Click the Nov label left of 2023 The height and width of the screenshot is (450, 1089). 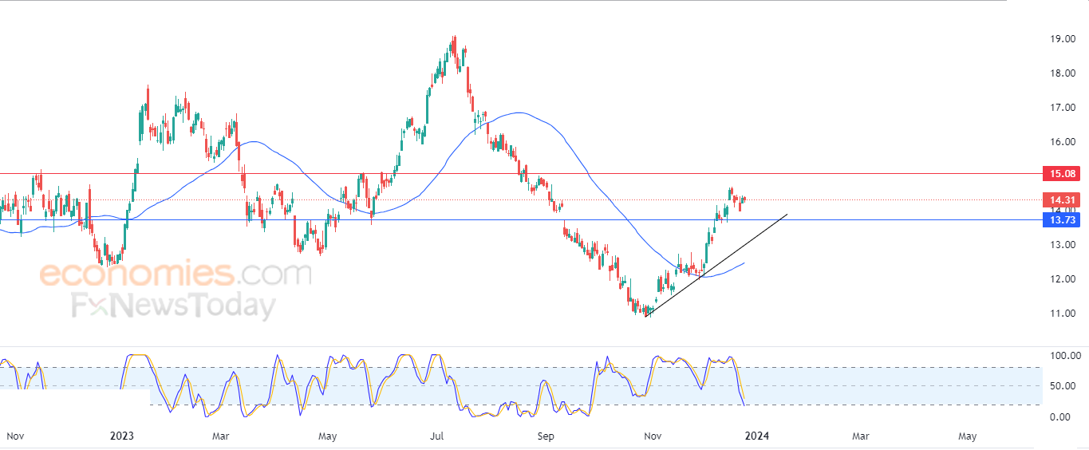pyautogui.click(x=15, y=436)
